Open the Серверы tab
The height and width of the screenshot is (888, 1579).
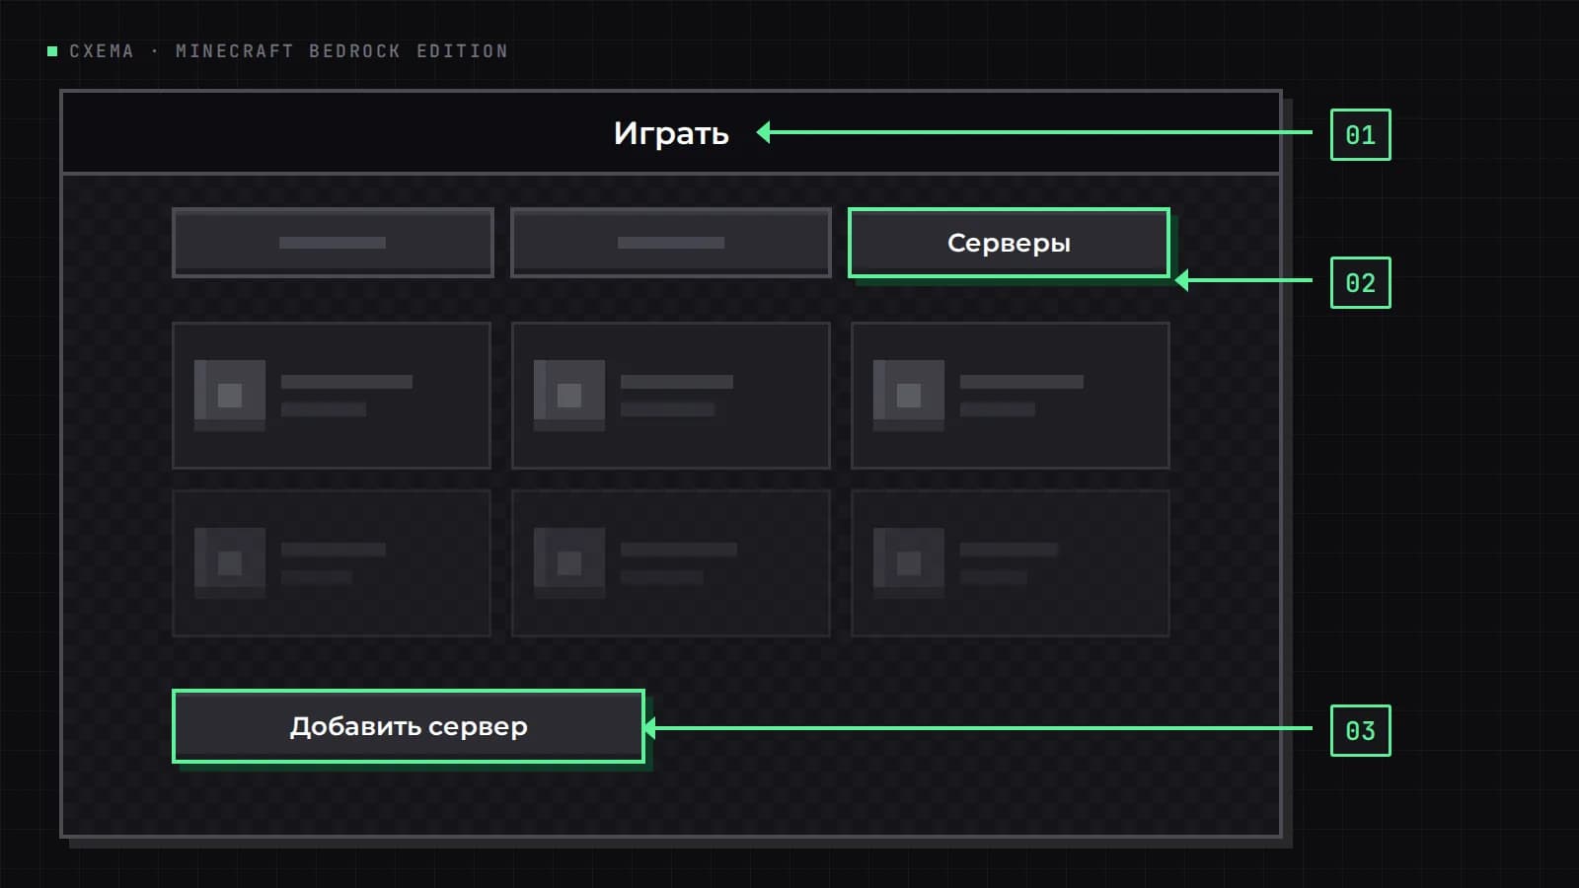pos(1009,243)
